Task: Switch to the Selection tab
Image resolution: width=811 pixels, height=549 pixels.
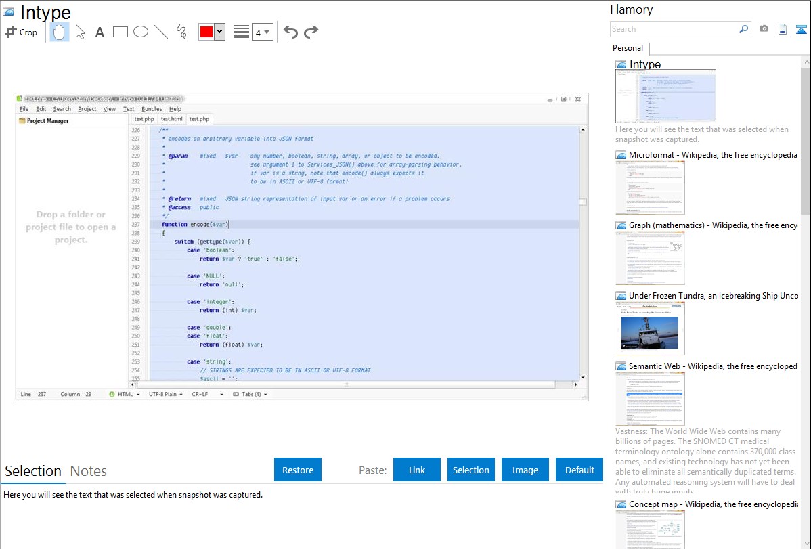Action: click(x=33, y=471)
